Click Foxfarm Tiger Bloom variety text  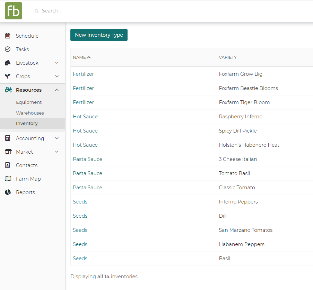244,102
